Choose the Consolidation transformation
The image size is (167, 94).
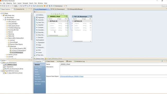pyautogui.click(x=40, y=30)
